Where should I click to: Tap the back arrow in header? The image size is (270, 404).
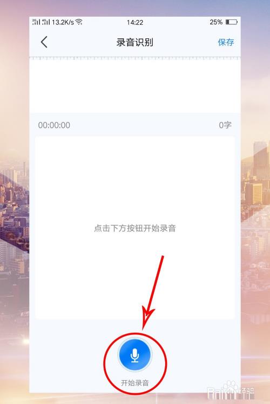pyautogui.click(x=44, y=42)
